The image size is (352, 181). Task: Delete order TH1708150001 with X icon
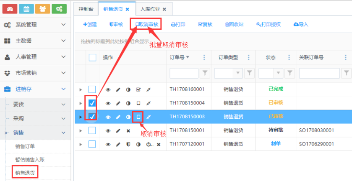pyautogui.click(x=128, y=130)
